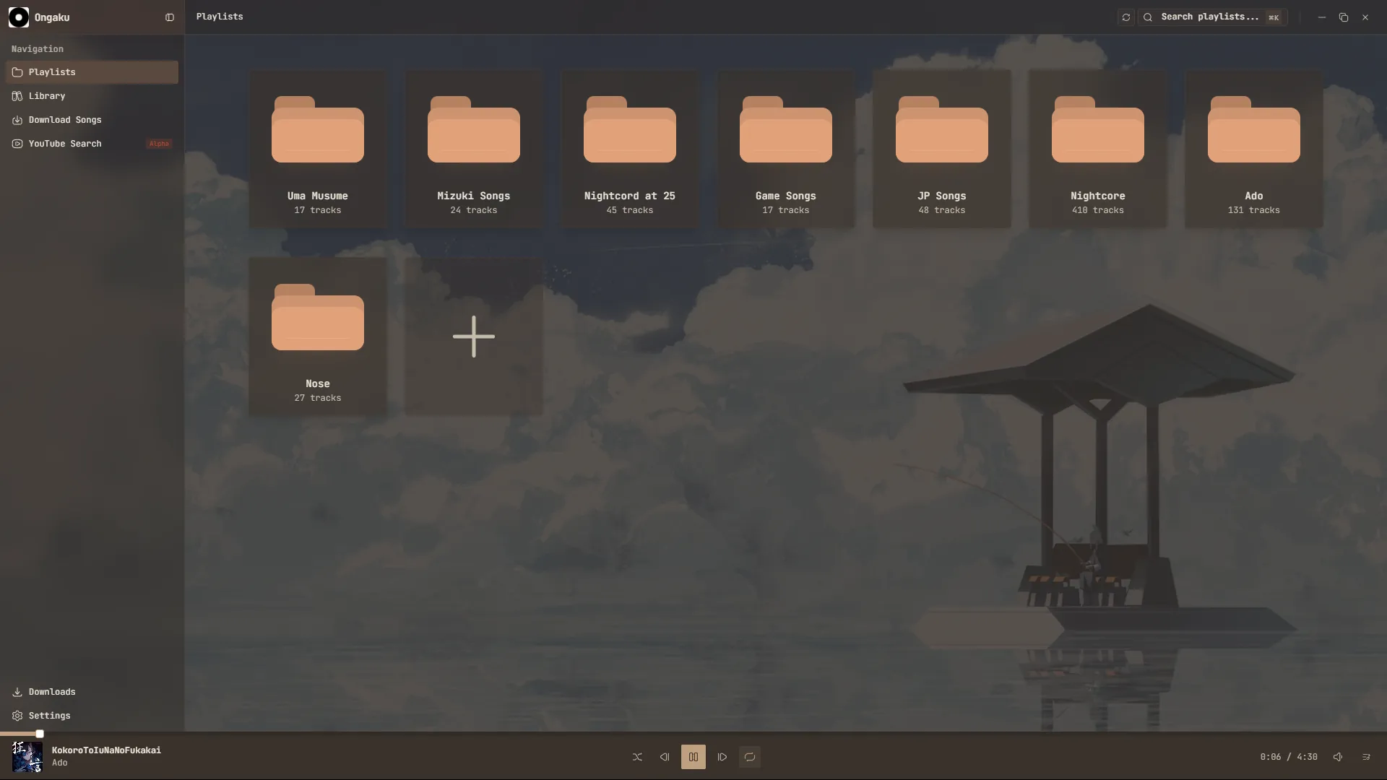Collapse the sidebar panel icon
The image size is (1387, 780).
[x=170, y=17]
